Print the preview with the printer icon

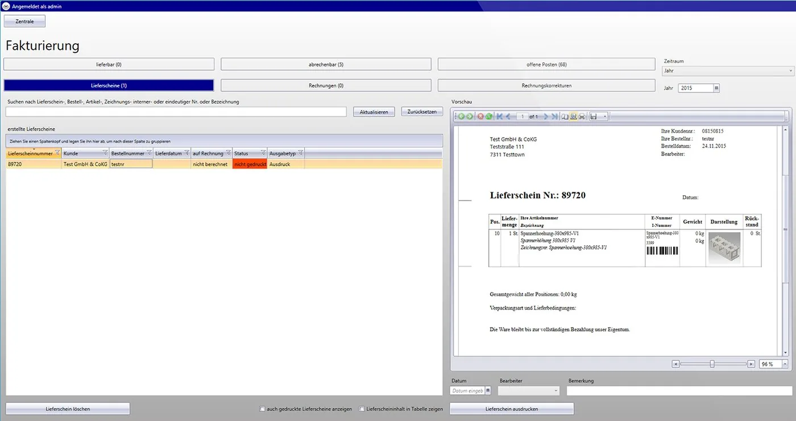click(x=581, y=116)
